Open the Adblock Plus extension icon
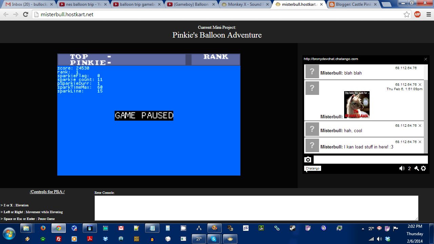The height and width of the screenshot is (244, 434). pyautogui.click(x=417, y=15)
